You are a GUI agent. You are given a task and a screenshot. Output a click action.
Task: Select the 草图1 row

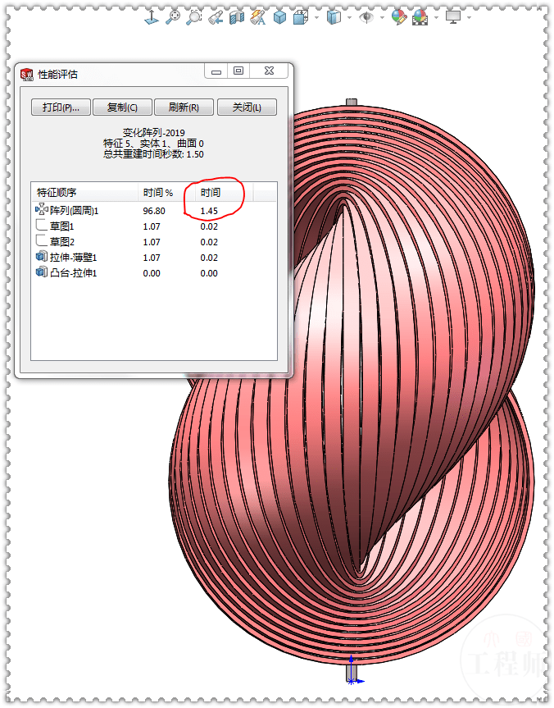(x=153, y=226)
